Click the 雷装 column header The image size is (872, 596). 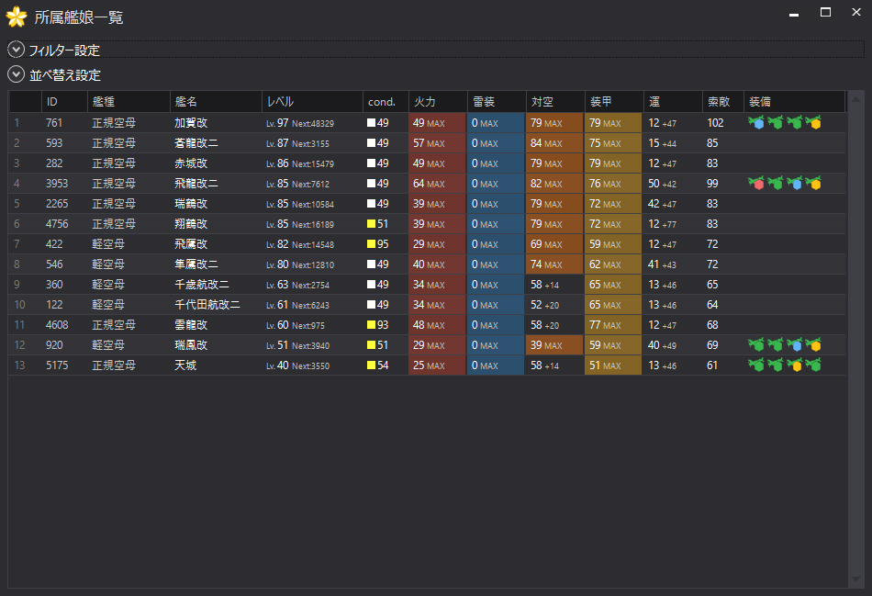tap(497, 102)
